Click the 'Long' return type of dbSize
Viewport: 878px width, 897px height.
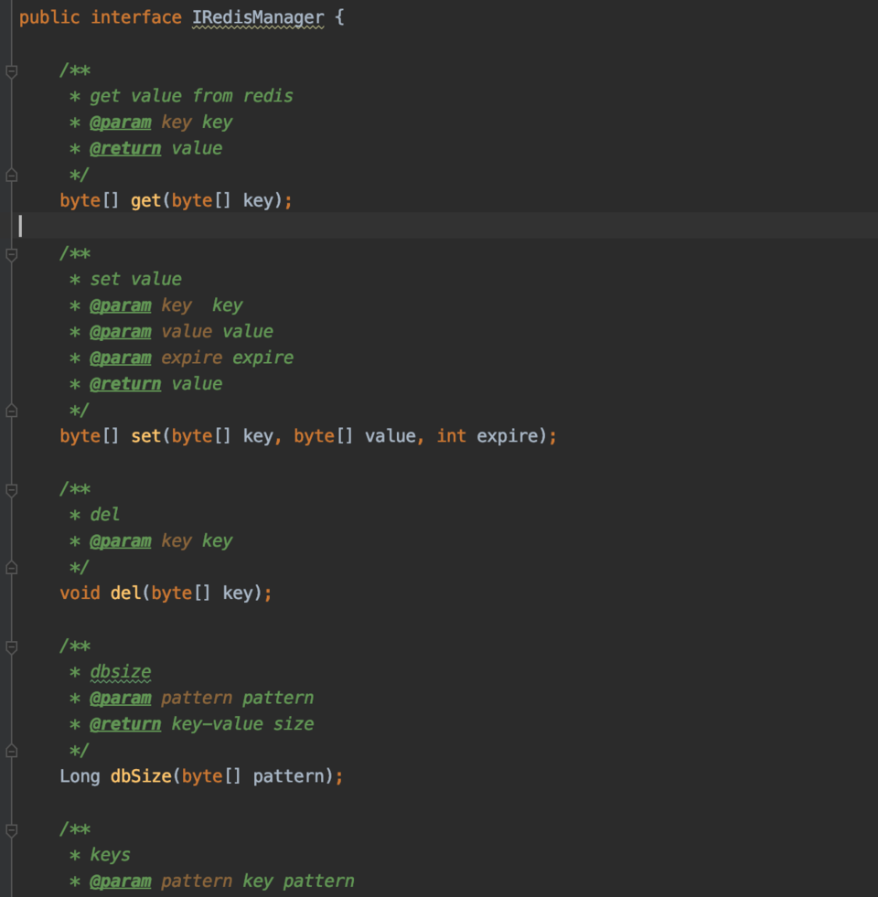pos(80,777)
